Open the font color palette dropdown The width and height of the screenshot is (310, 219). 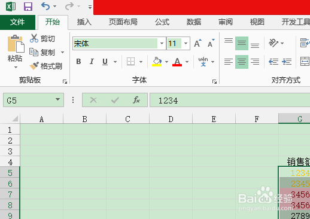pos(187,62)
